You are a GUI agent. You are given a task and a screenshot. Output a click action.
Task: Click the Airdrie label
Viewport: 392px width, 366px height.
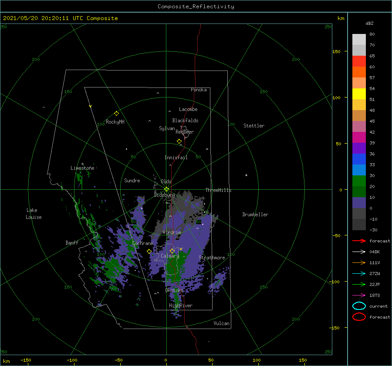click(x=172, y=232)
